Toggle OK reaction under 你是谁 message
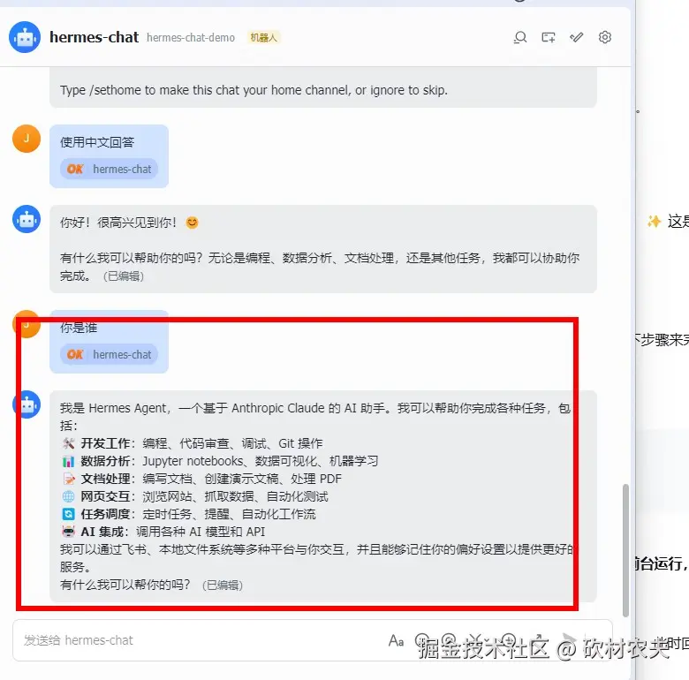Image resolution: width=689 pixels, height=680 pixels. [109, 354]
